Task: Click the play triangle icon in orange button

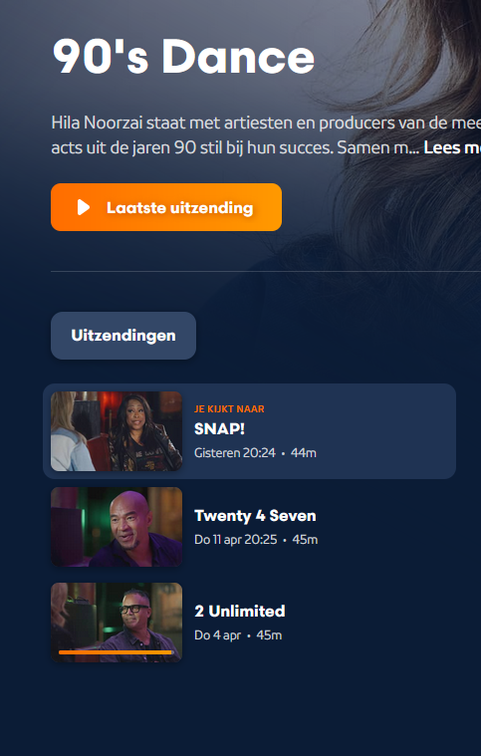Action: click(x=84, y=207)
